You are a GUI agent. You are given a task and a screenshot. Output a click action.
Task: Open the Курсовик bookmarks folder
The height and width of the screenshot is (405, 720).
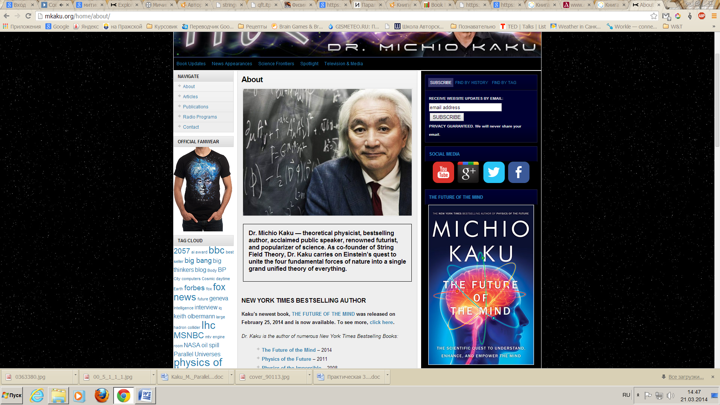click(x=162, y=27)
